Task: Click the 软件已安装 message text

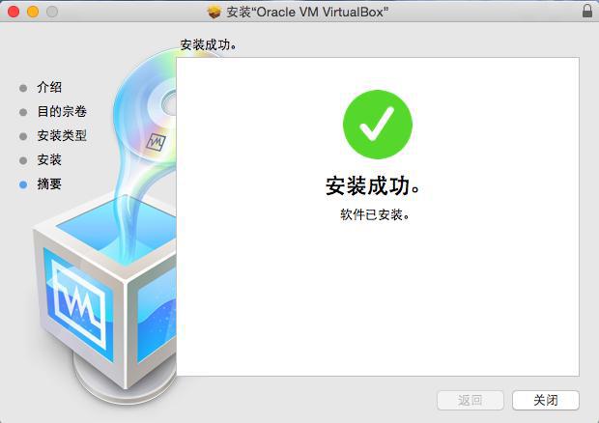Action: click(x=375, y=215)
